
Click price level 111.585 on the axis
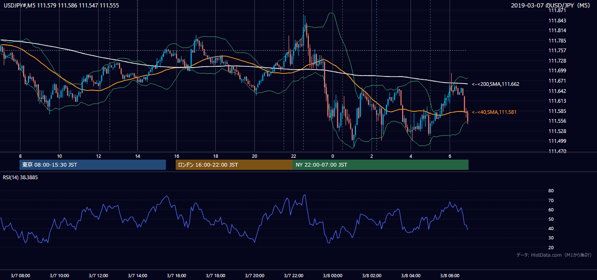557,111
